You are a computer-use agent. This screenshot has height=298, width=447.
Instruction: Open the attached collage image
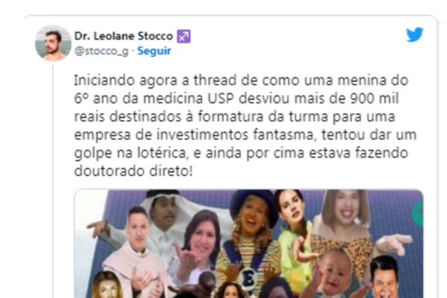(248, 244)
